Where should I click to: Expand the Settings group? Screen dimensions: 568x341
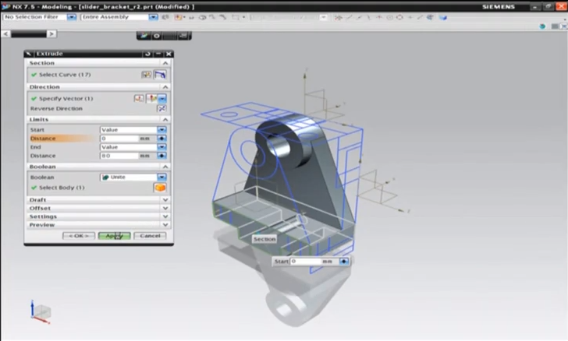coord(165,216)
